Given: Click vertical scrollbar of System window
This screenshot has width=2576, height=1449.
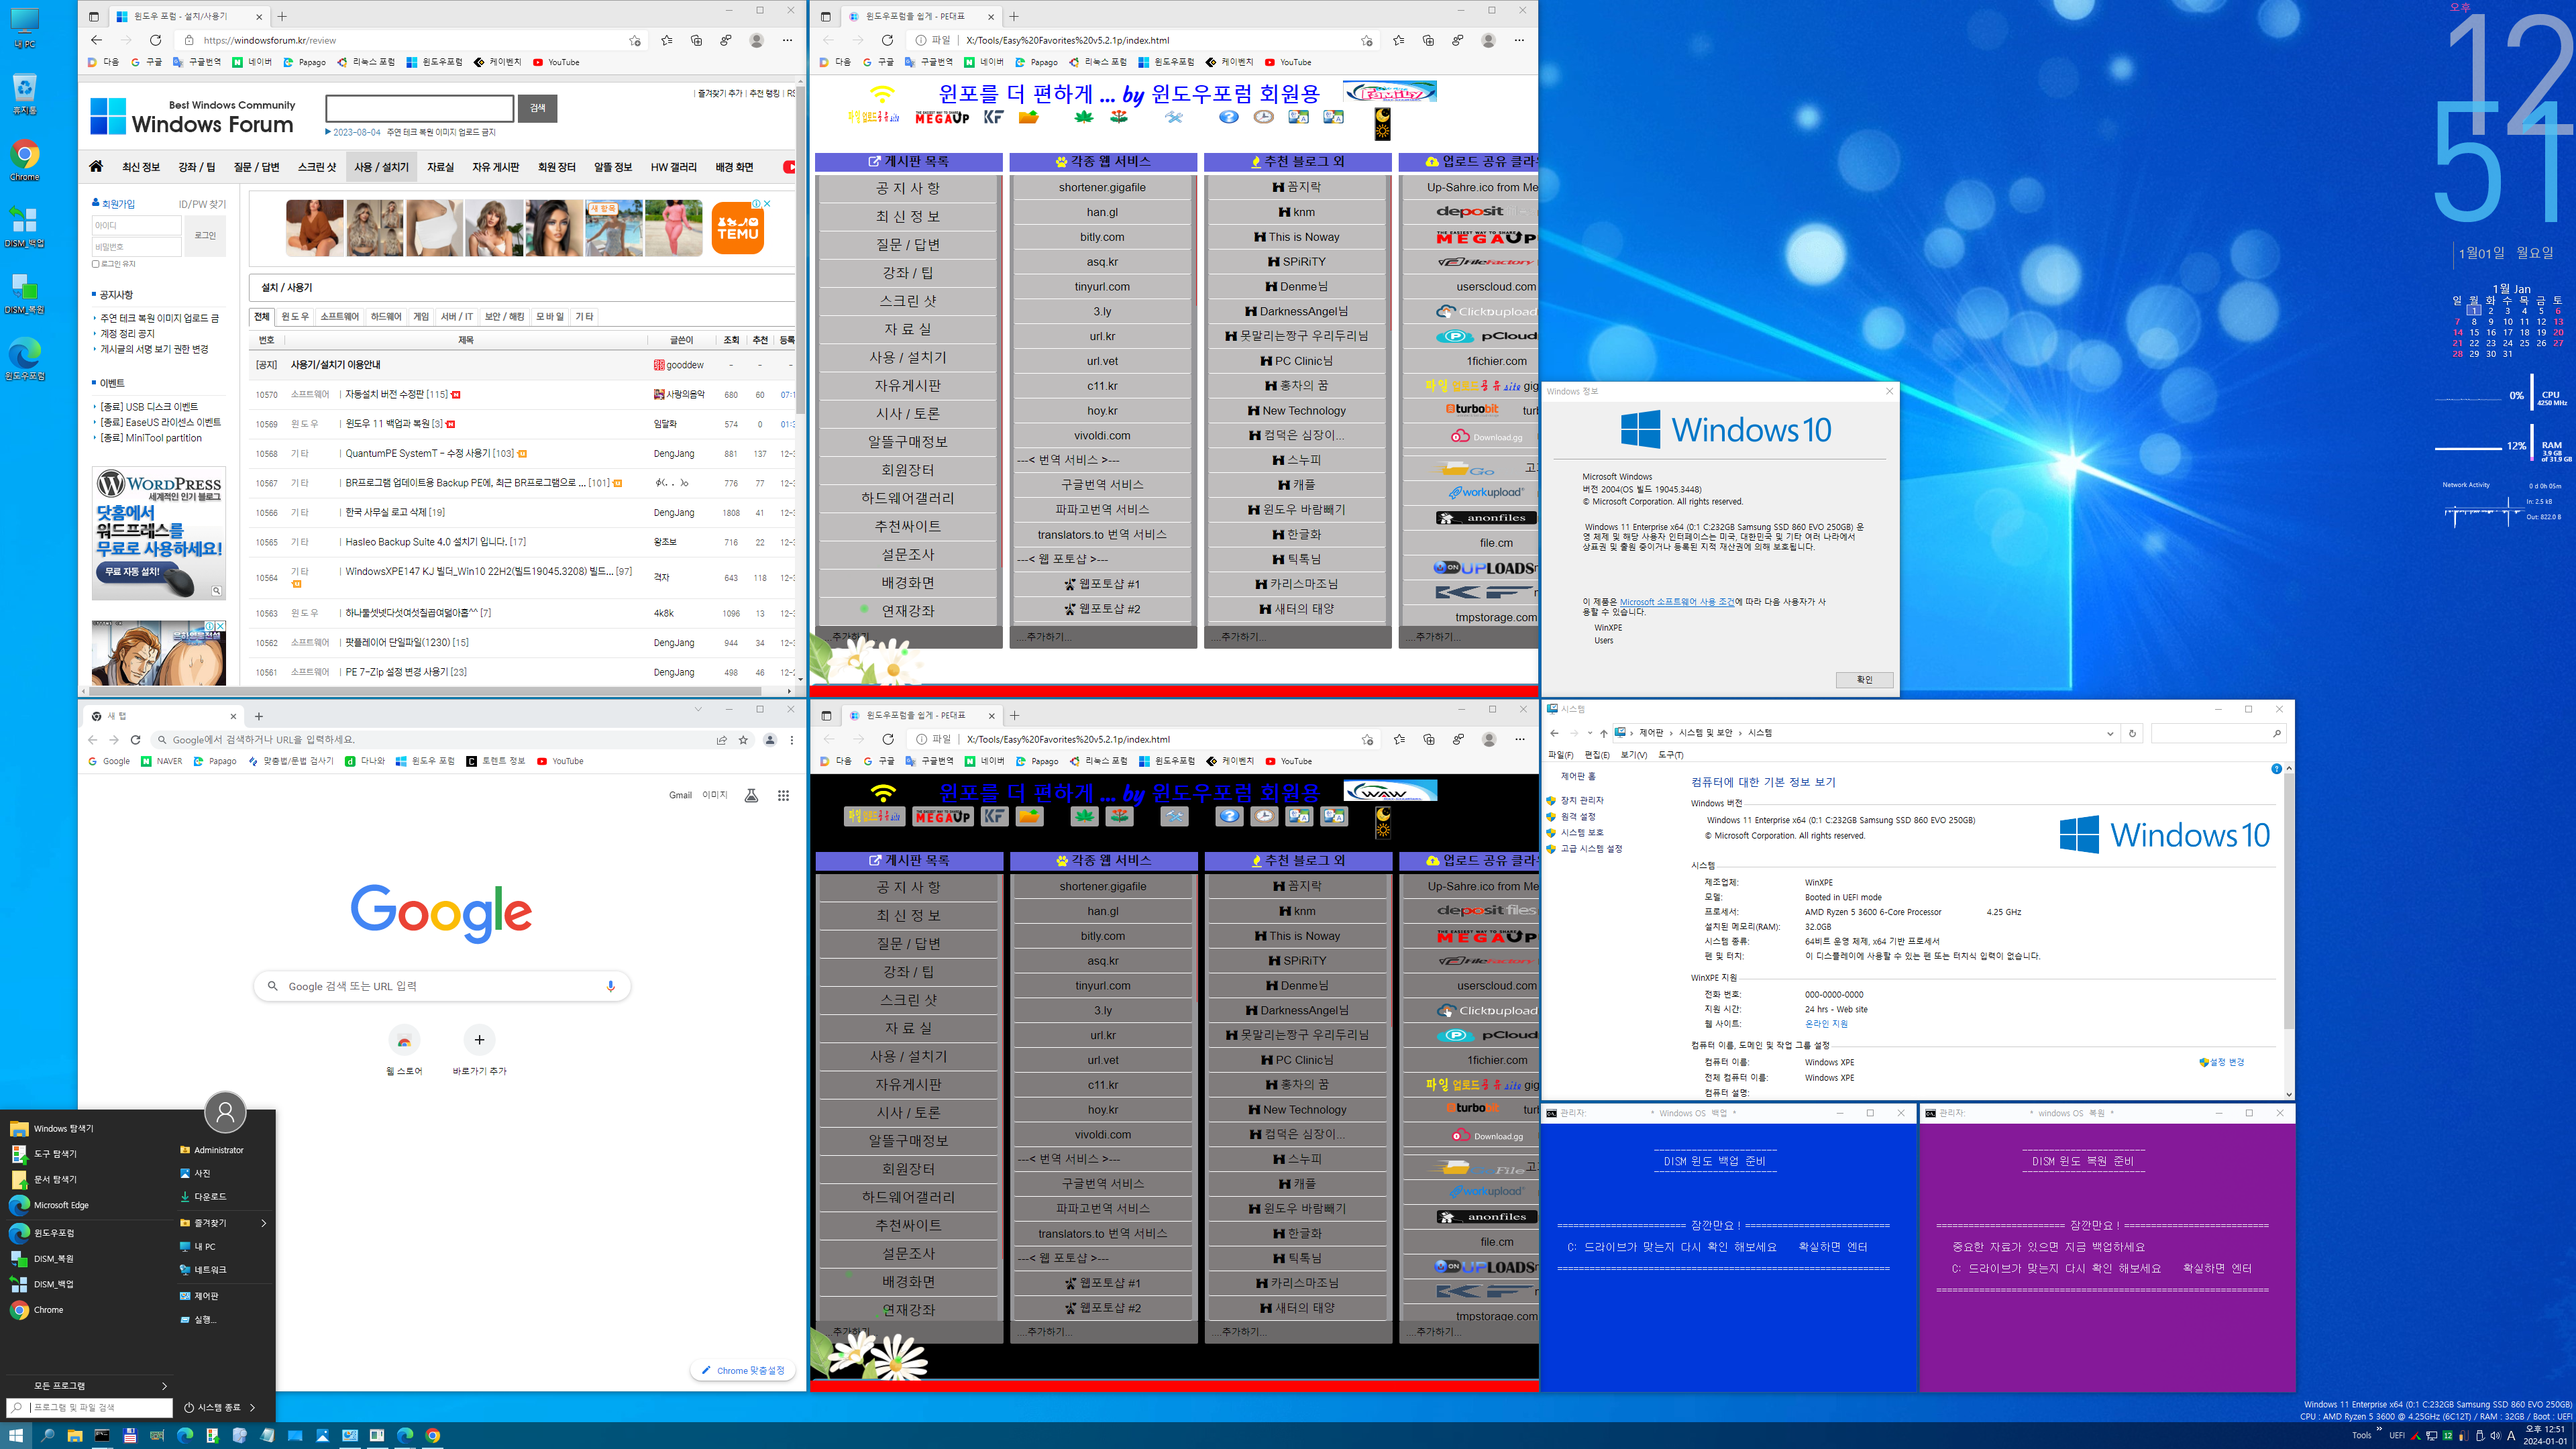Looking at the screenshot, I should (x=2288, y=900).
